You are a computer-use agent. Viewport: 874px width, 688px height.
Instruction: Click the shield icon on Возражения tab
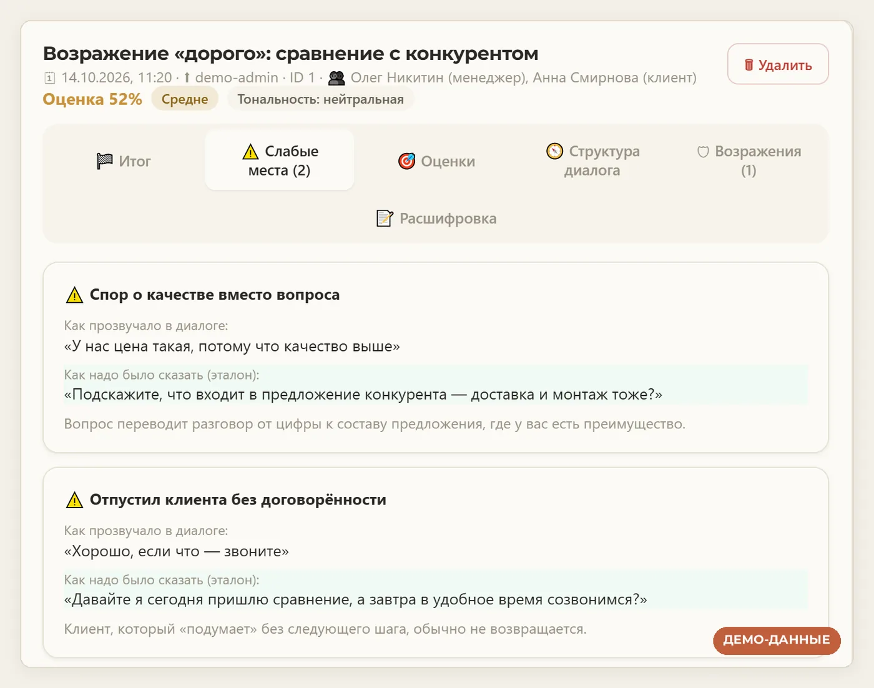[x=703, y=152]
